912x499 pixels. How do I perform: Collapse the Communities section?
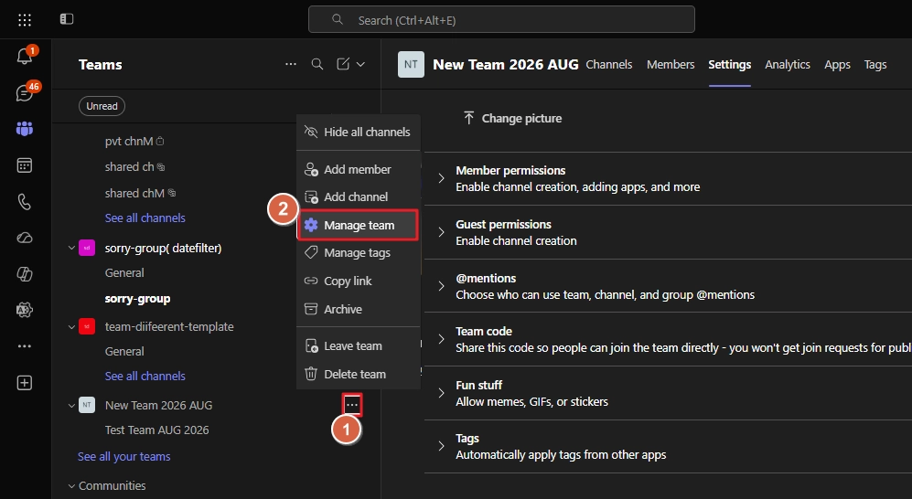coord(71,485)
